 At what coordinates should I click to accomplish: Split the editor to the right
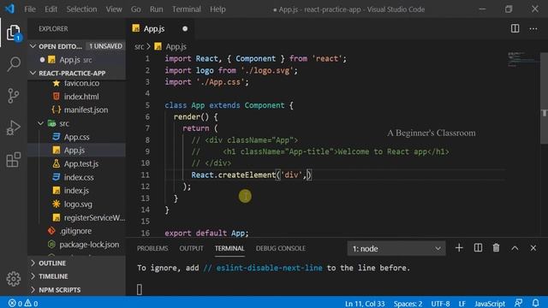515,28
